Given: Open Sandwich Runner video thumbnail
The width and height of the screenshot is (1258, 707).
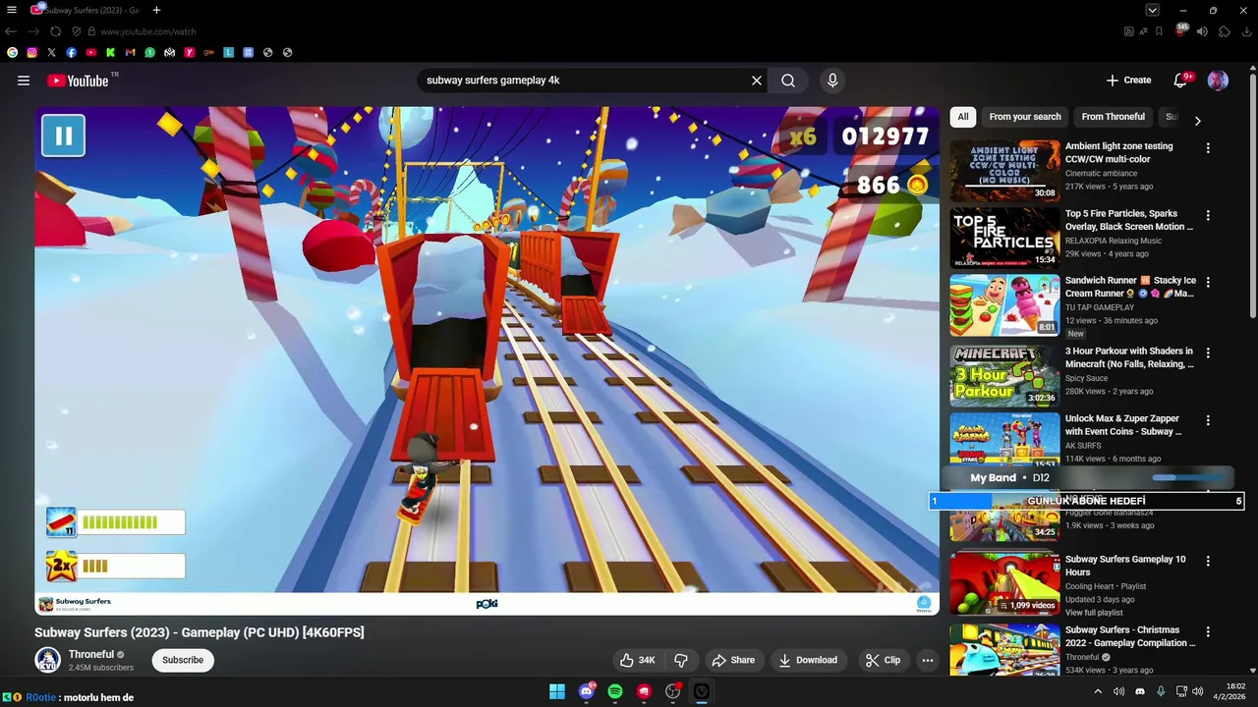Looking at the screenshot, I should pyautogui.click(x=1004, y=305).
